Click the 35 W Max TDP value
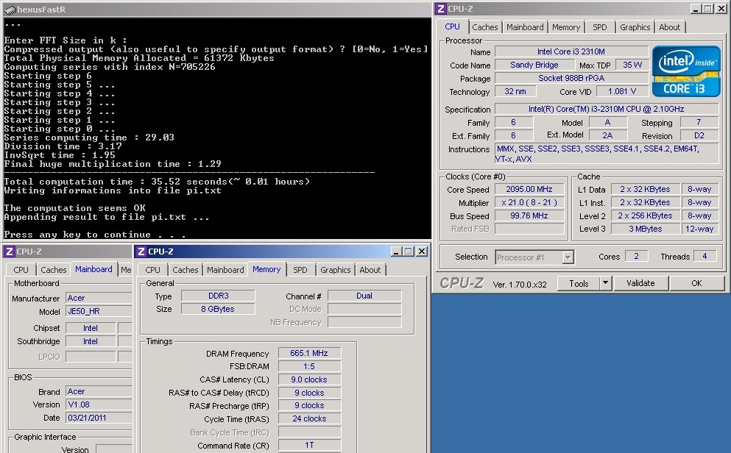This screenshot has height=453, width=731. click(x=632, y=65)
